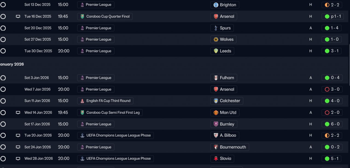Screen dimensions: 350x168
Task: Click the Carabao Cup Quarter Final trophy icon
Action: point(82,16)
